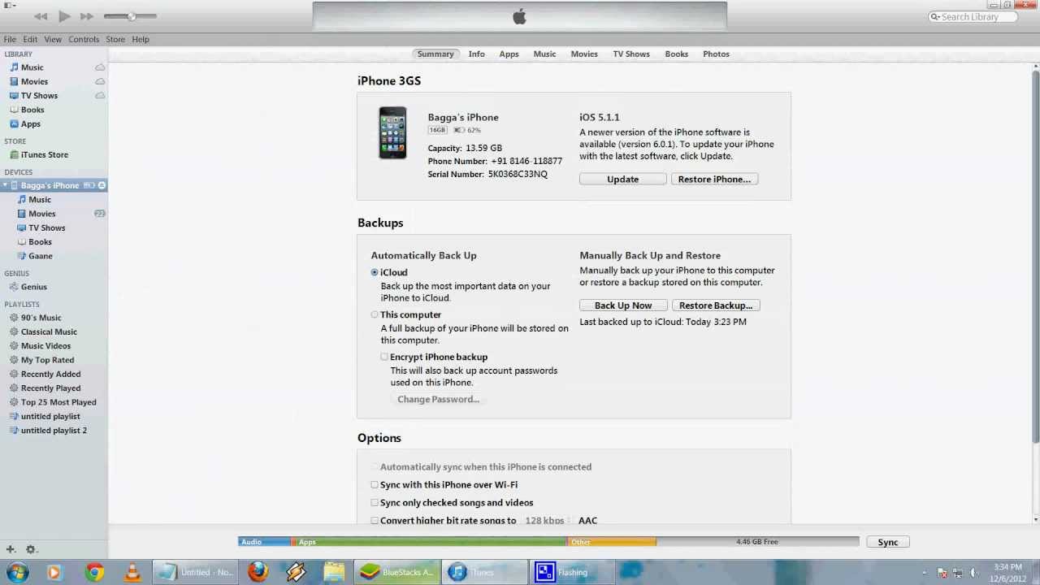Enable Sync with this iPhone over Wi-Fi
The height and width of the screenshot is (585, 1040).
click(375, 485)
